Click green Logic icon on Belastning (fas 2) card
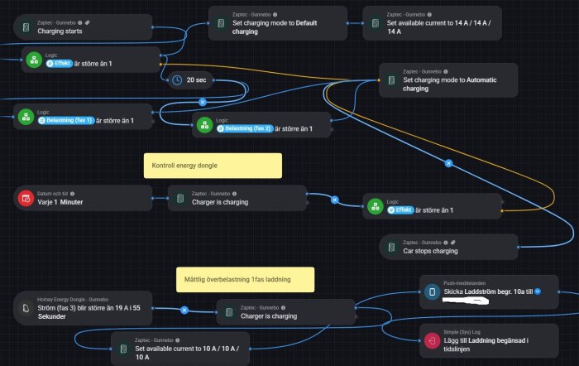 (204, 124)
